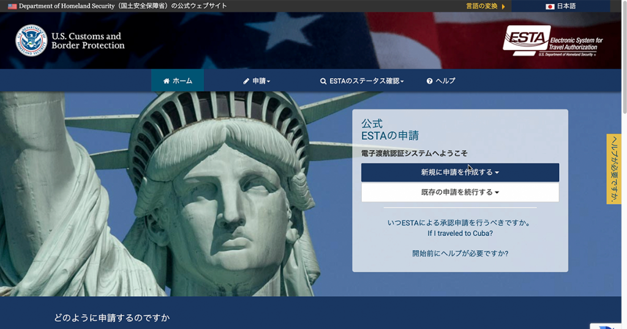
Task: Click the いつESTAによる承認申請を行うべきですか link
Action: click(460, 223)
